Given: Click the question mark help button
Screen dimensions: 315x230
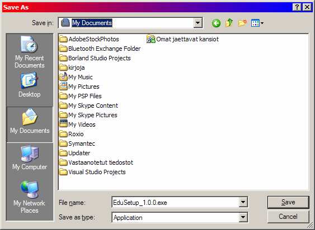Looking at the screenshot, I should 297,7.
